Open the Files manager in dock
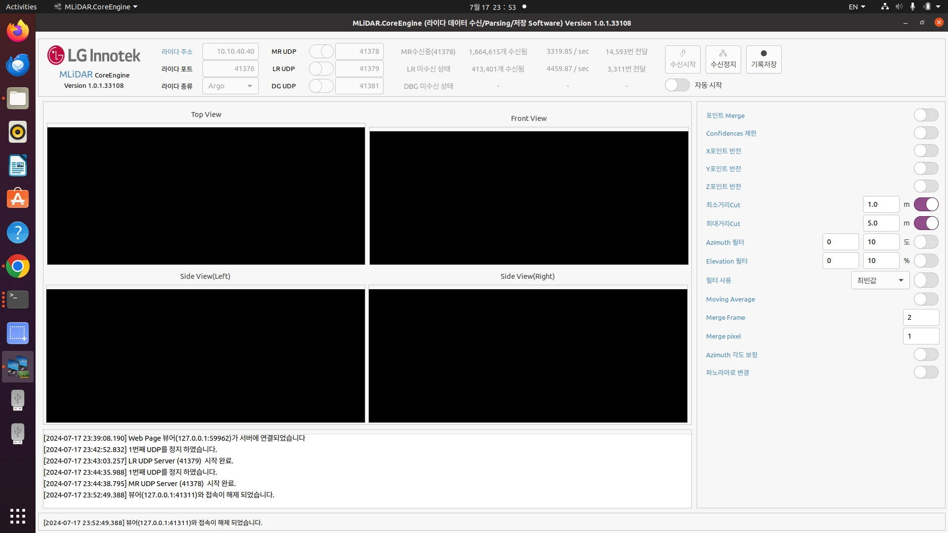The width and height of the screenshot is (948, 533). coord(18,98)
